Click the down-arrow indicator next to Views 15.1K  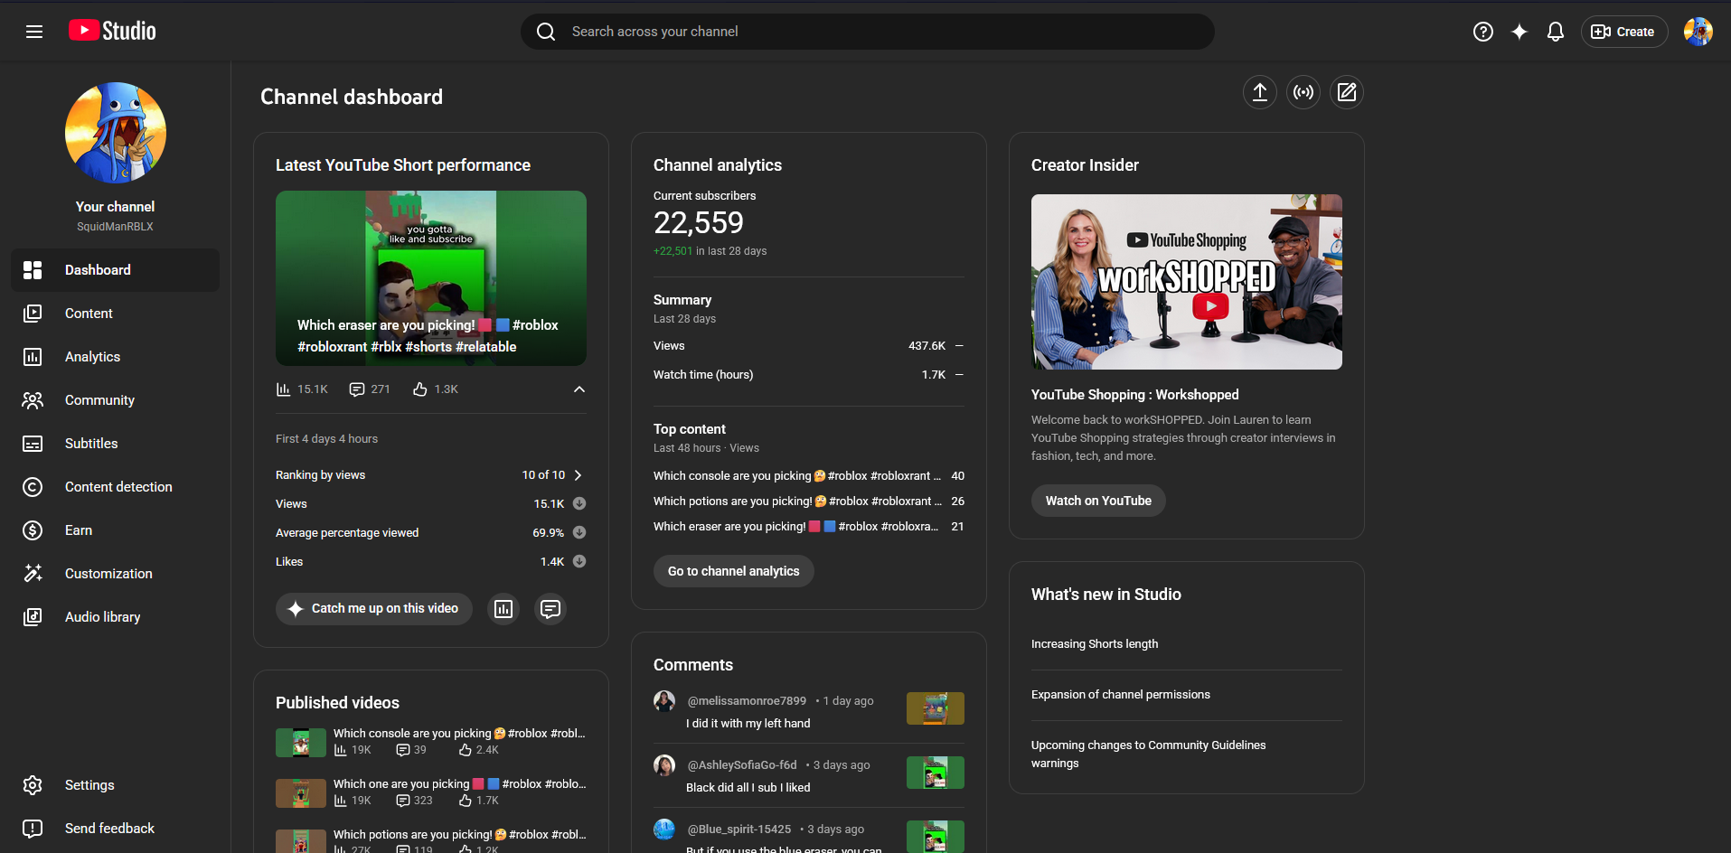tap(579, 503)
